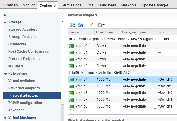Click vSwitch0 in the vmnic4 row
The image size is (177, 121).
165,79
